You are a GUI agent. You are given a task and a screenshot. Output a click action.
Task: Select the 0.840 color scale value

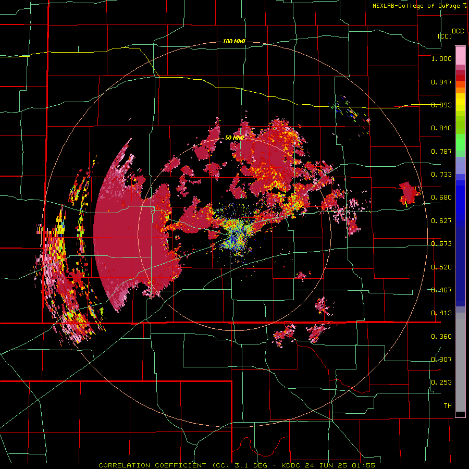pyautogui.click(x=441, y=128)
